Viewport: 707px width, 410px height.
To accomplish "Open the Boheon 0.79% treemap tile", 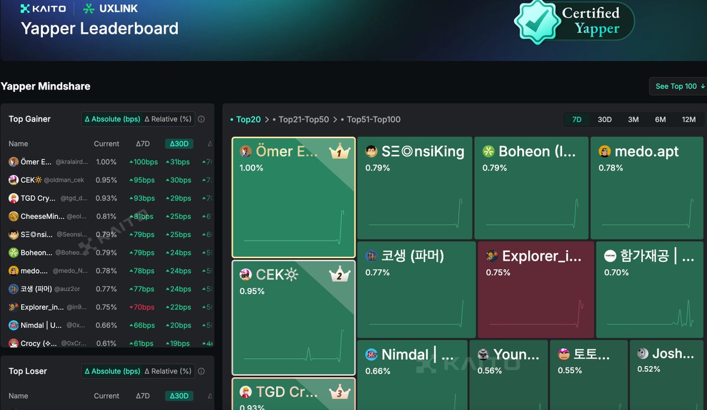I will pos(531,188).
